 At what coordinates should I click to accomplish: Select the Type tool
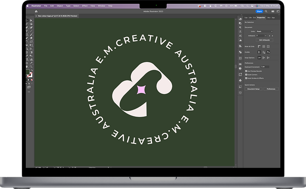coord(27,31)
